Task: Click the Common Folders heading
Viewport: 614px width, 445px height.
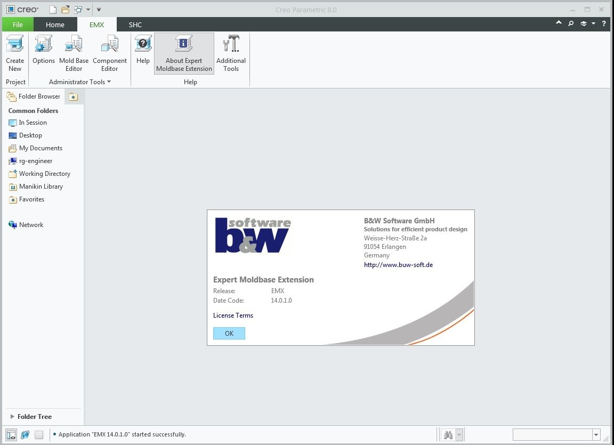Action: point(33,111)
